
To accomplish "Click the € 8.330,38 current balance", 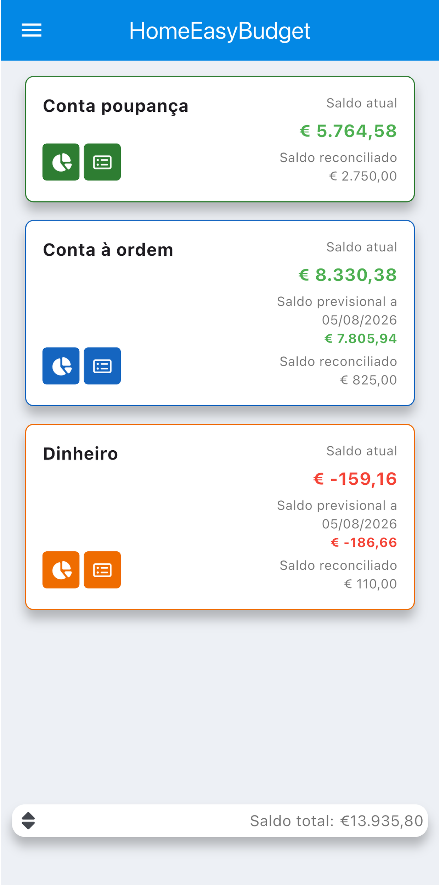I will (348, 275).
